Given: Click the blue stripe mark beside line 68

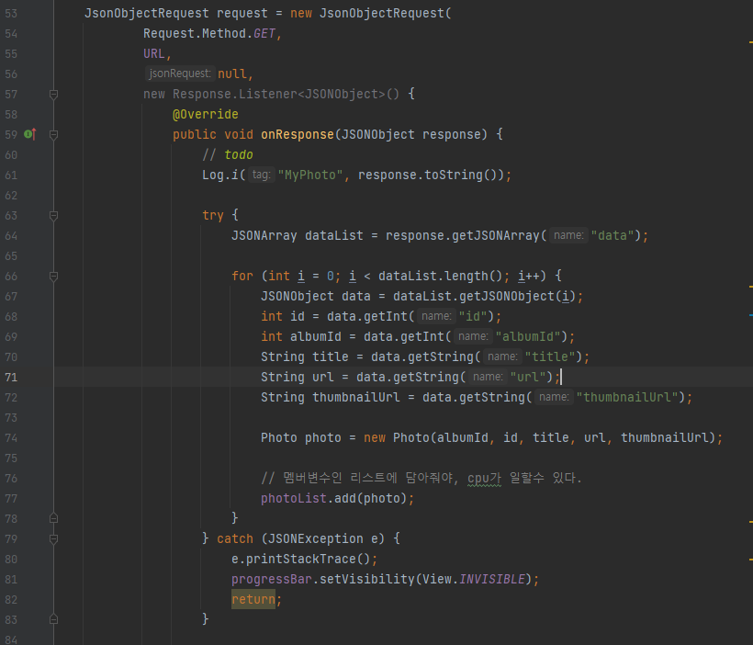Looking at the screenshot, I should pos(750,315).
